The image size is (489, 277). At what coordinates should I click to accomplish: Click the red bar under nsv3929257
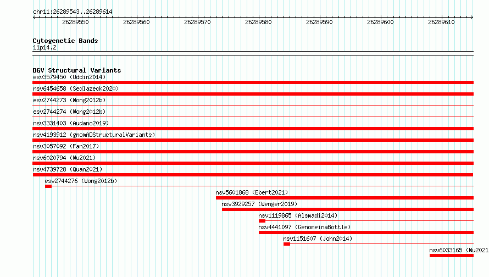[x=348, y=209]
